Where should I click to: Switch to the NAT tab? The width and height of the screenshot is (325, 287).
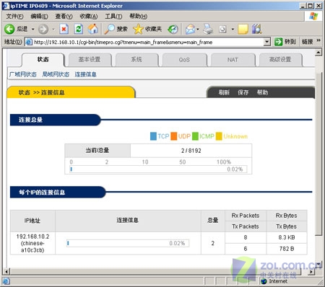coord(233,60)
